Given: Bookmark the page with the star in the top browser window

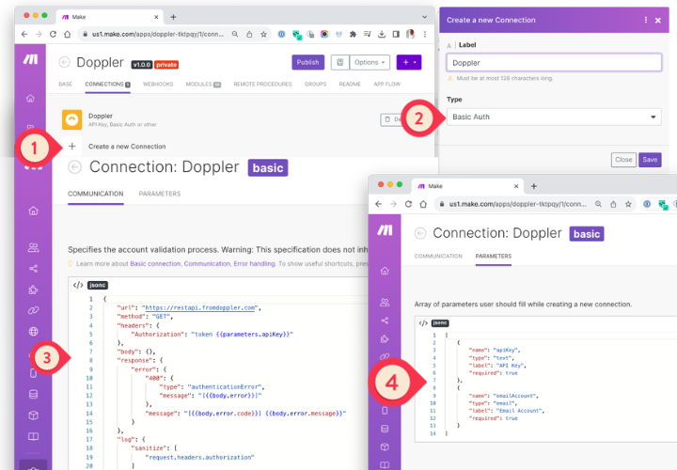Looking at the screenshot, I should coord(263,34).
